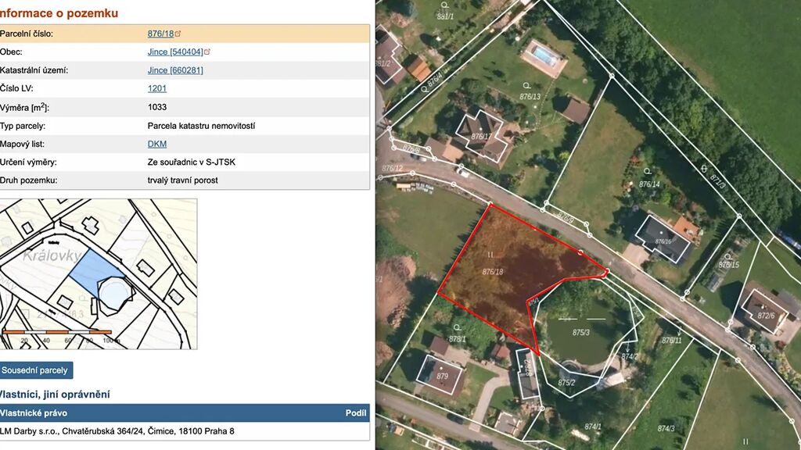Click house on parcel 872/6

pos(763,307)
